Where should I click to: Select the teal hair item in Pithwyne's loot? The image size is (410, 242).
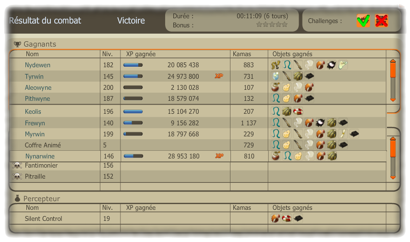point(276,98)
